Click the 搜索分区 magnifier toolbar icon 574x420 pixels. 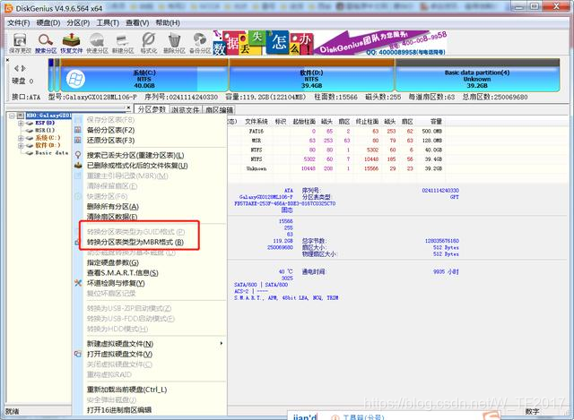click(x=46, y=43)
